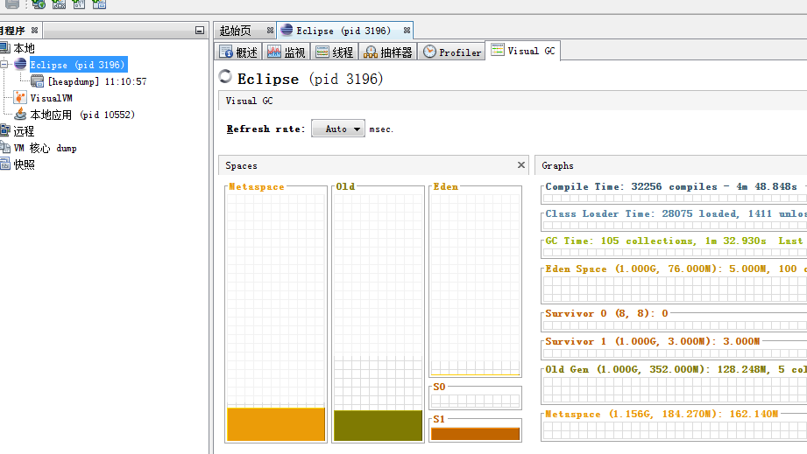Click the Eclipse icon in the applications tree
This screenshot has height=454, width=807.
[x=20, y=64]
